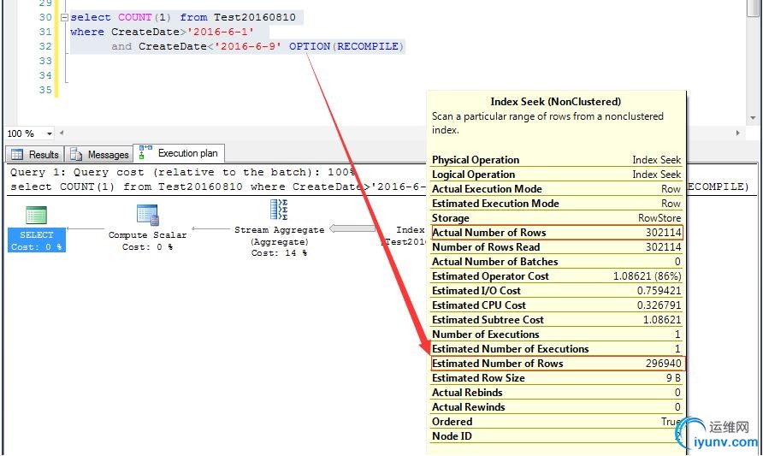Click the table name Test20160810 in editor
The width and height of the screenshot is (763, 456).
[x=255, y=17]
